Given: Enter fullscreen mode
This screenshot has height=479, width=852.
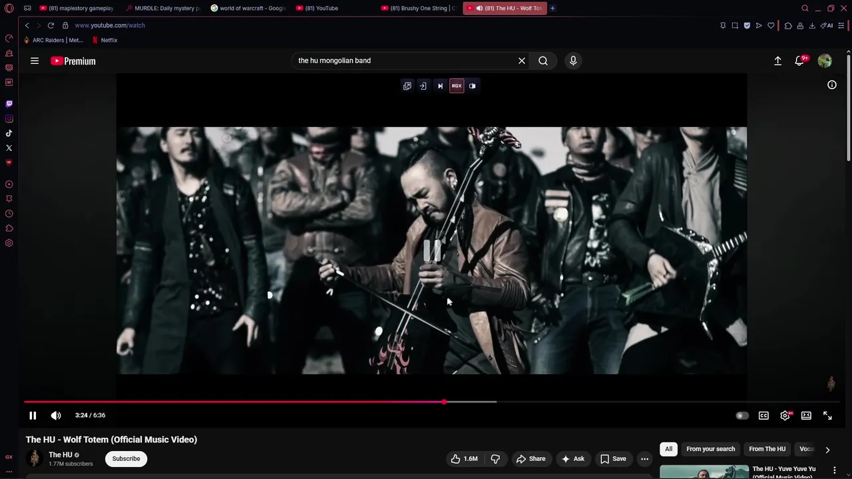Looking at the screenshot, I should coord(827,415).
